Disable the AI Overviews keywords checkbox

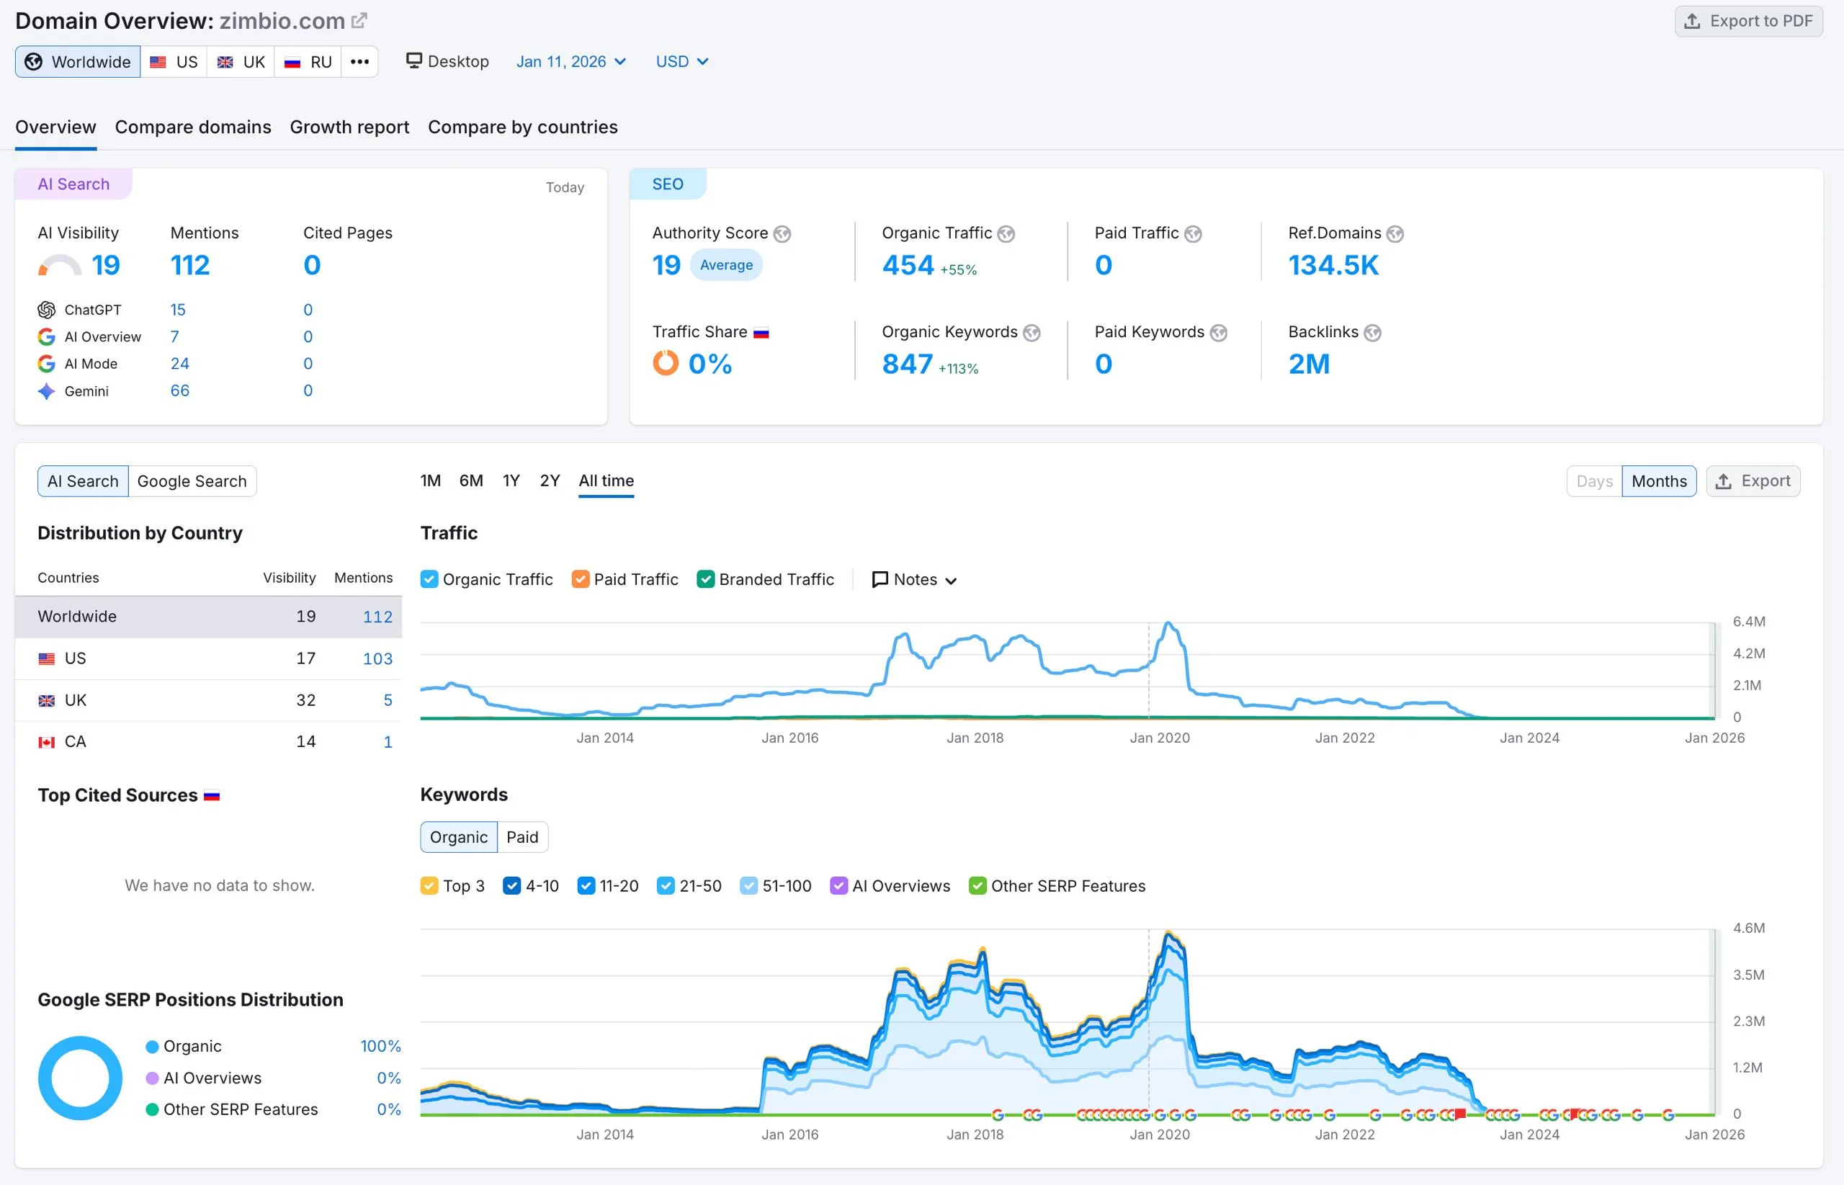click(x=838, y=885)
